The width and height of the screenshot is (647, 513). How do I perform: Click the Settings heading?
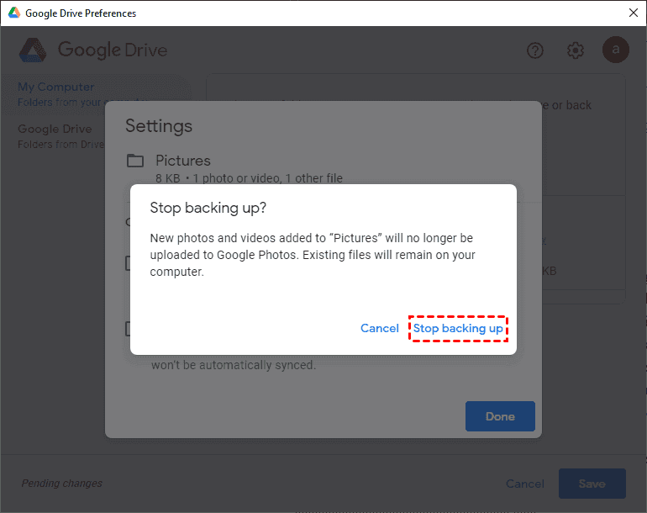[159, 126]
